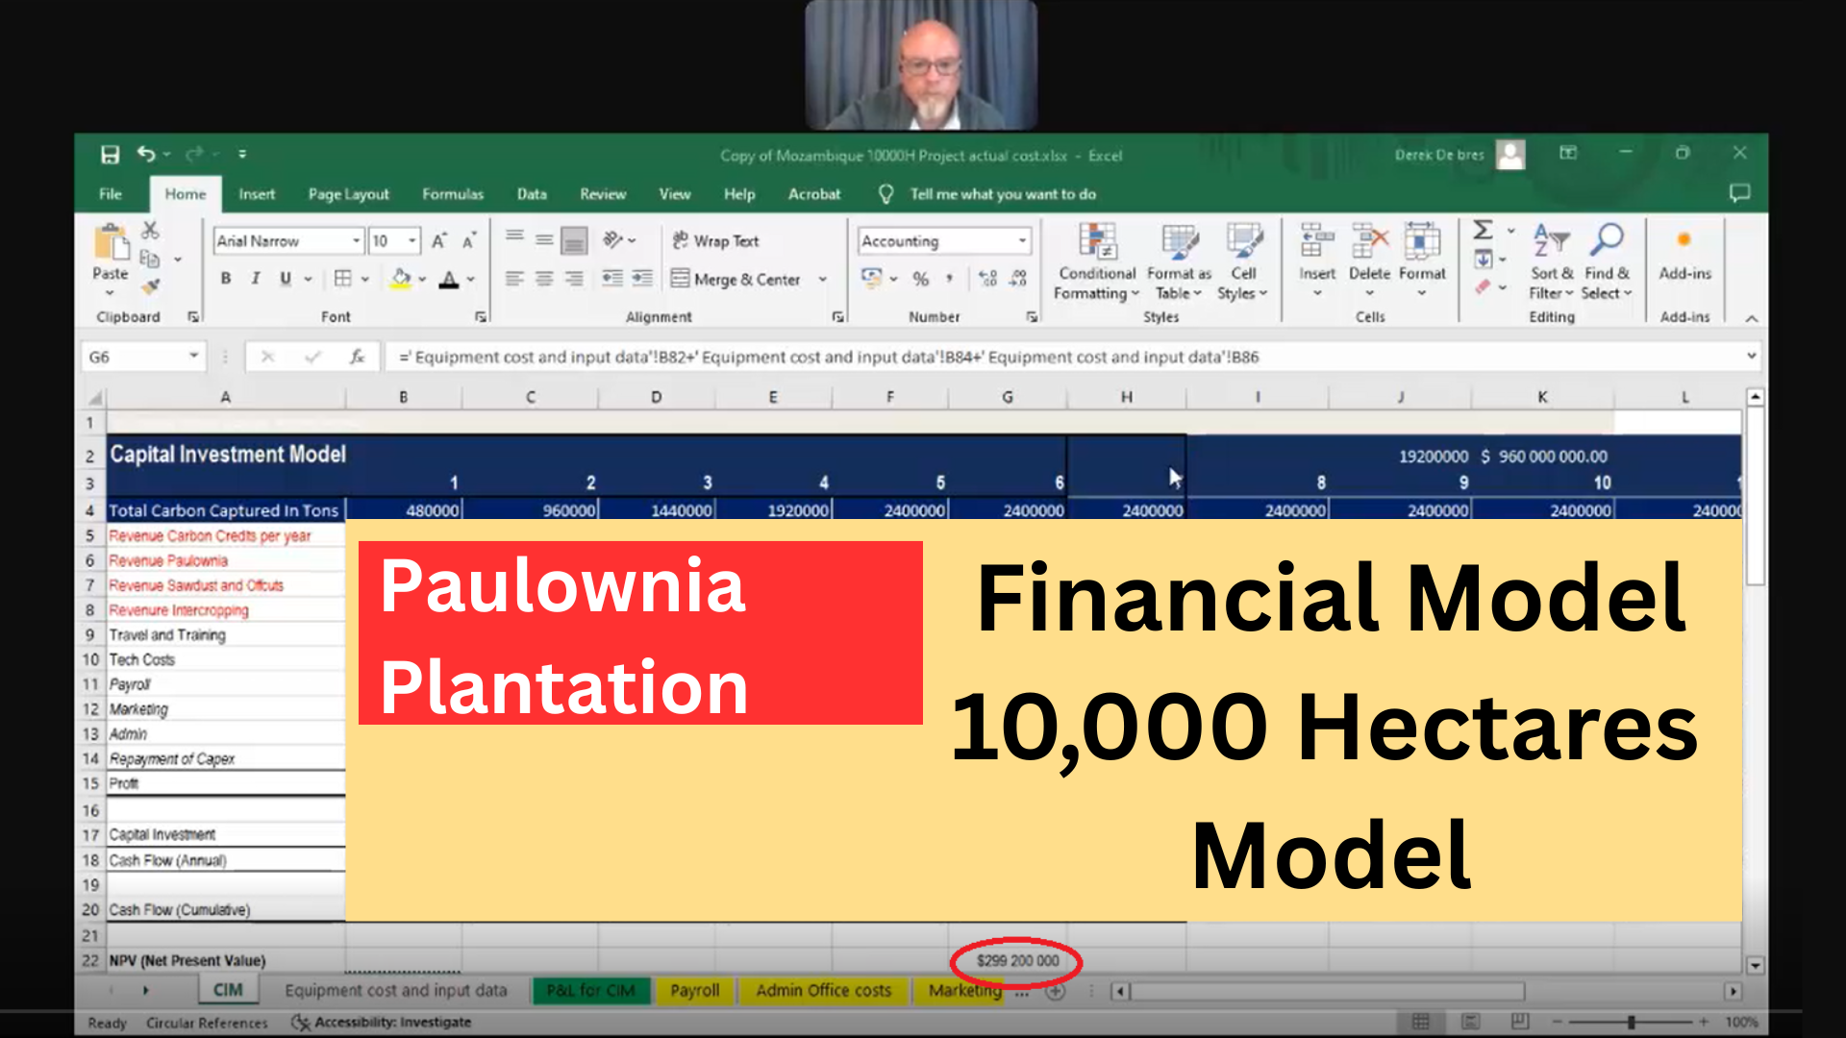Toggle Italic formatting

tap(255, 279)
